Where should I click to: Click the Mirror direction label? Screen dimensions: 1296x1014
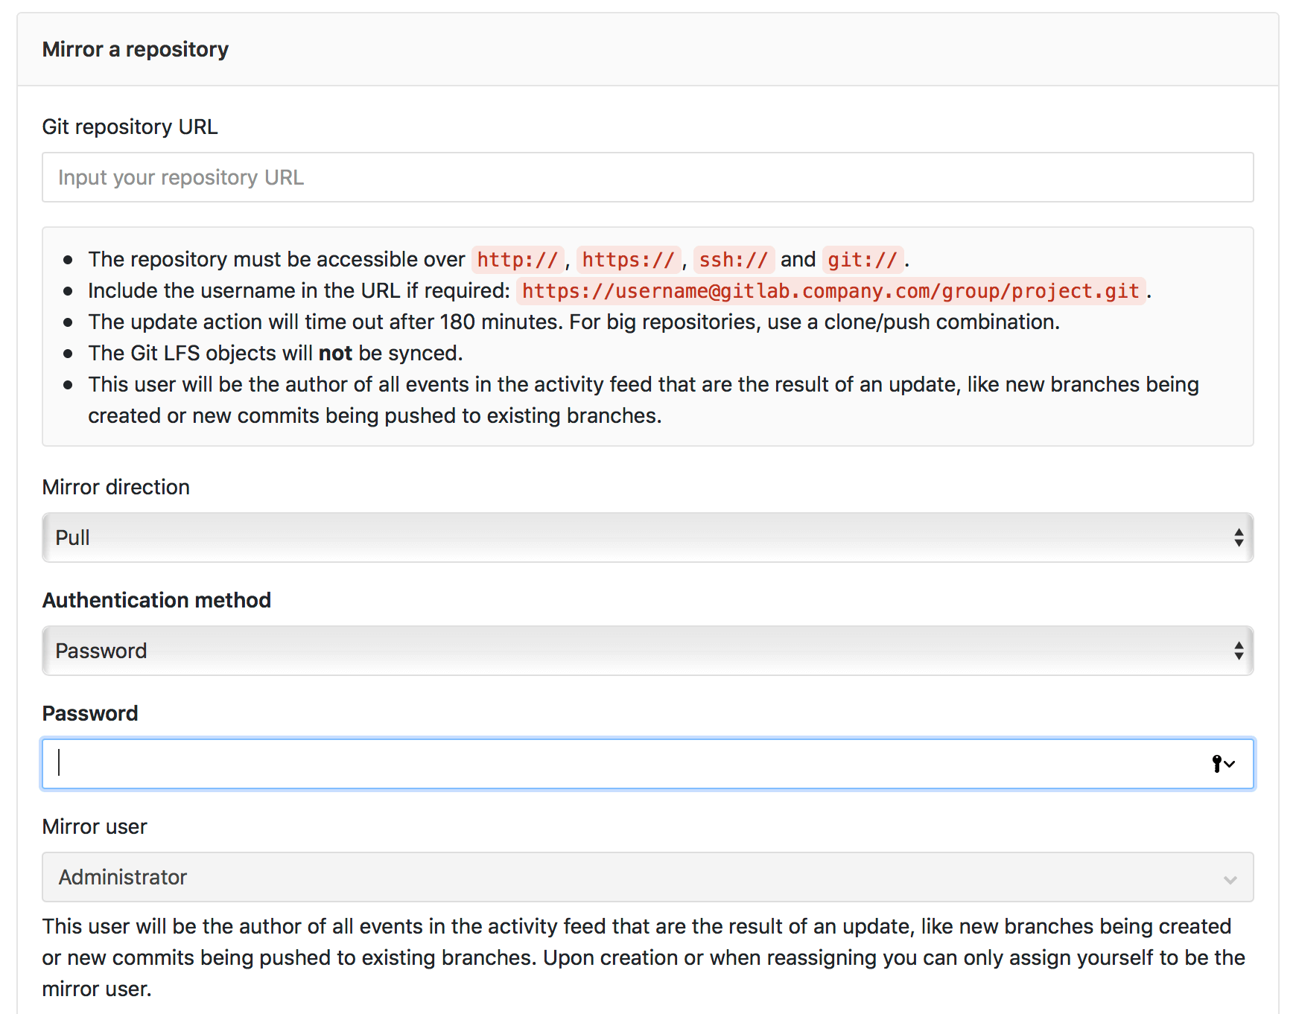[115, 487]
